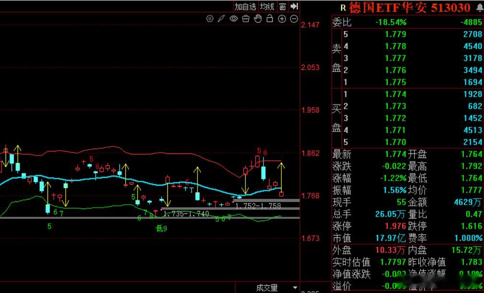Collapse side panel with arrow icon
Image resolution: width=484 pixels, height=293 pixels.
tap(294, 6)
